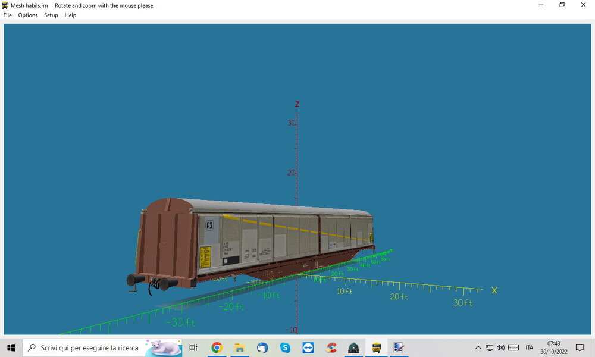The width and height of the screenshot is (595, 357).
Task: Launch Google Chrome from taskbar
Action: pyautogui.click(x=217, y=347)
